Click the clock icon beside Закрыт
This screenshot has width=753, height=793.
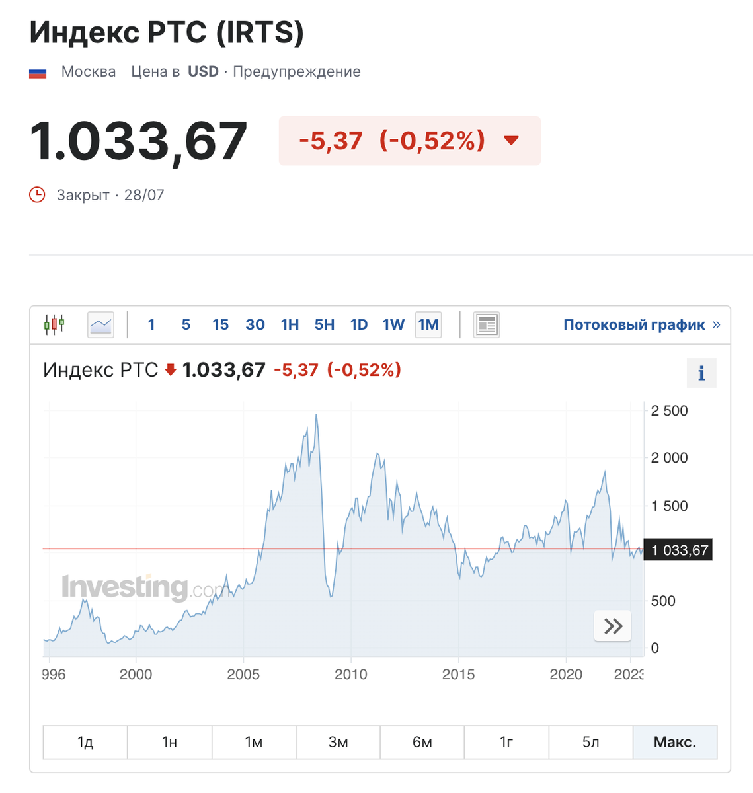click(38, 195)
